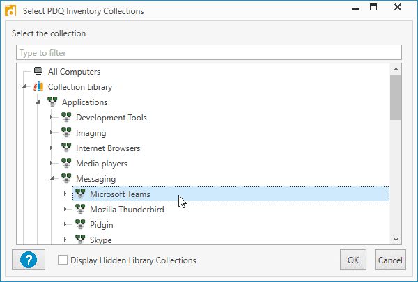Image resolution: width=418 pixels, height=282 pixels.
Task: Focus the Type to filter field
Action: click(x=209, y=52)
